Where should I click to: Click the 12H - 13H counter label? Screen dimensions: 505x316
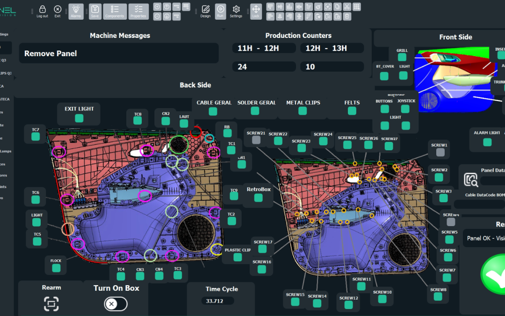point(332,48)
